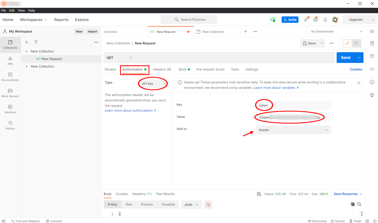Viewport: 378px width, 223px height.
Task: Open the documentation icon in right sidebar
Action: (372, 43)
